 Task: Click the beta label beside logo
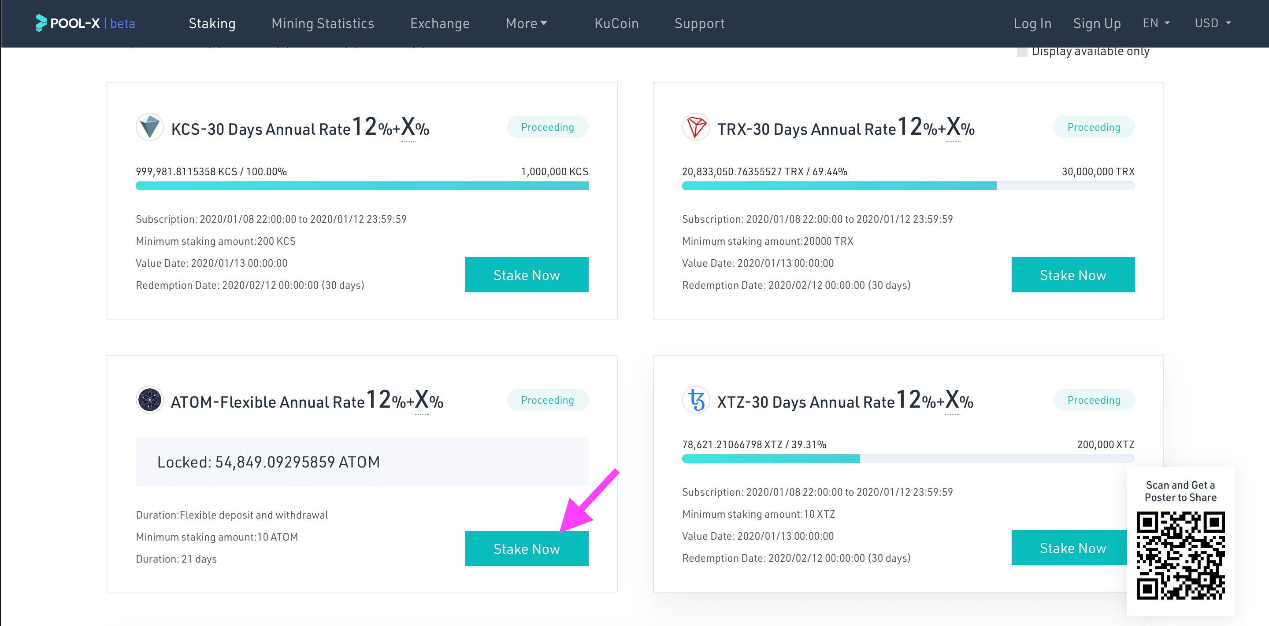pos(122,23)
